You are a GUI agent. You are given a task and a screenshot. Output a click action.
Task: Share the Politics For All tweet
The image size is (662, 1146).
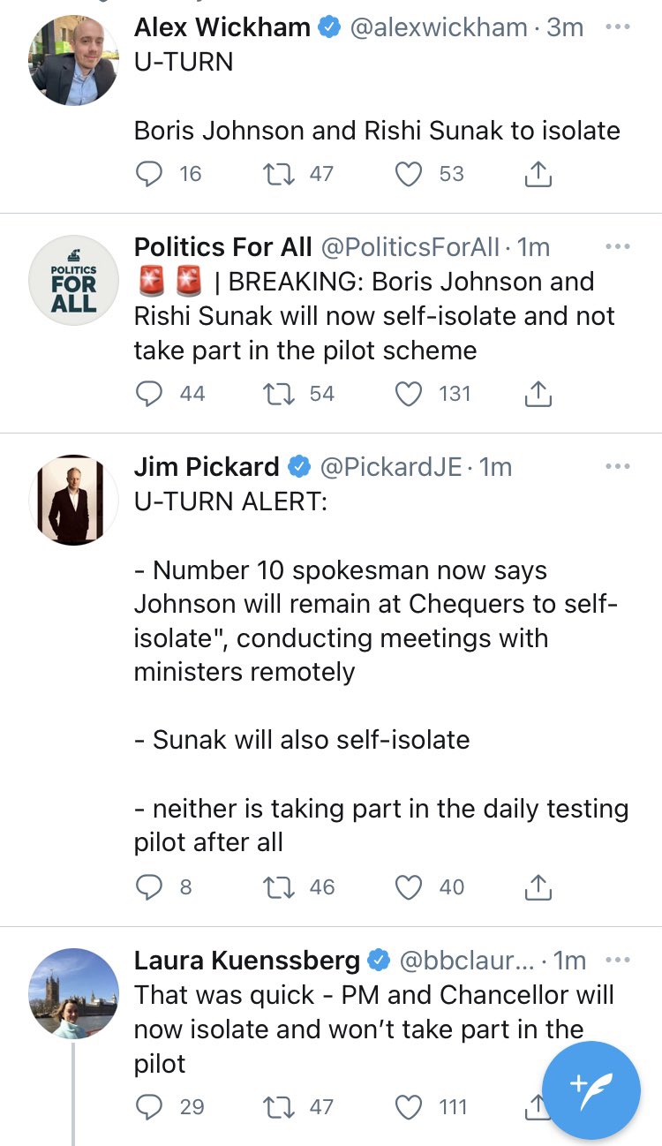pyautogui.click(x=538, y=395)
